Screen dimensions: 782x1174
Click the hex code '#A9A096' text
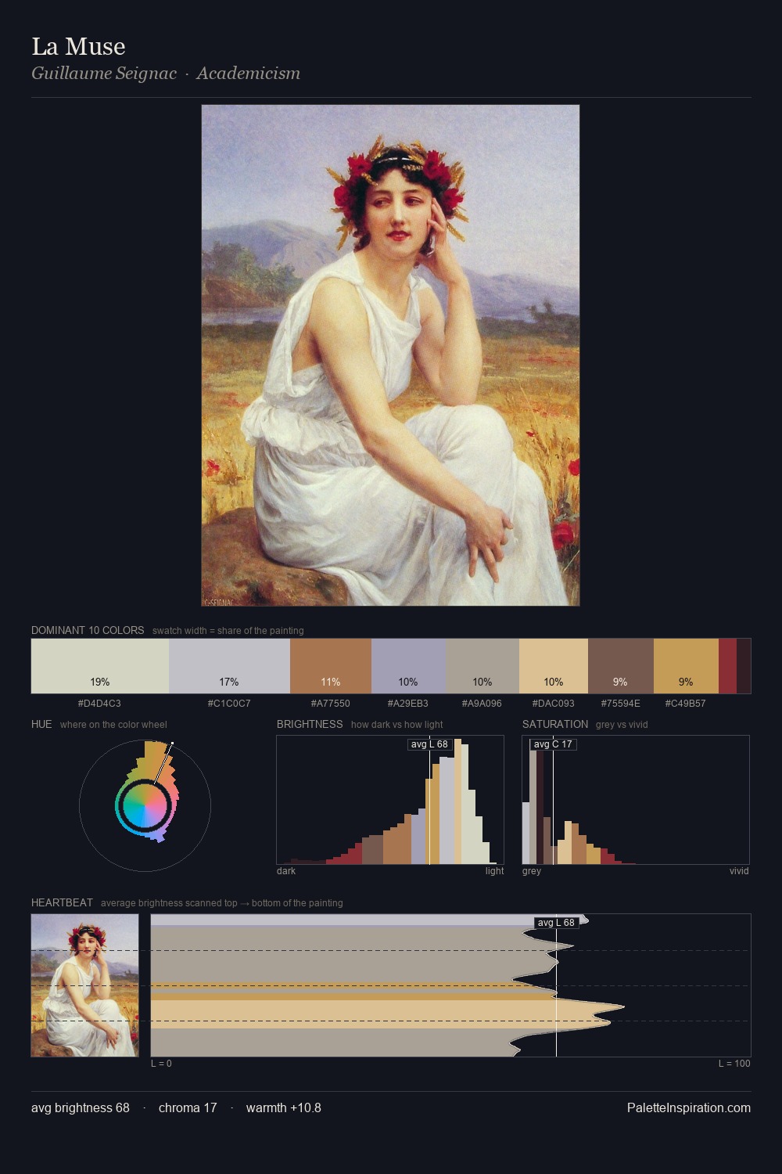point(482,703)
